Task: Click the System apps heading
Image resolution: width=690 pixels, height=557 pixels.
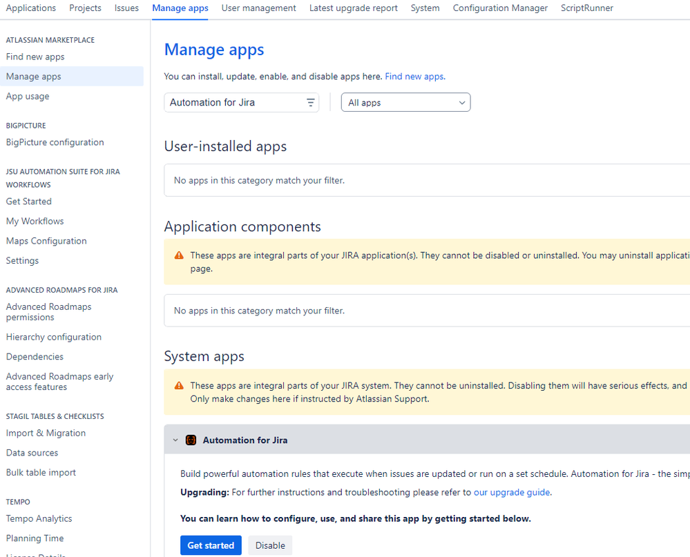Action: point(204,356)
